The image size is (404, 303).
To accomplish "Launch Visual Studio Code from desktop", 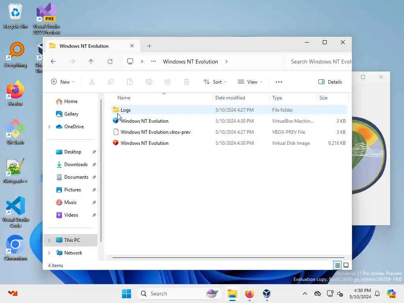I will pyautogui.click(x=15, y=212).
